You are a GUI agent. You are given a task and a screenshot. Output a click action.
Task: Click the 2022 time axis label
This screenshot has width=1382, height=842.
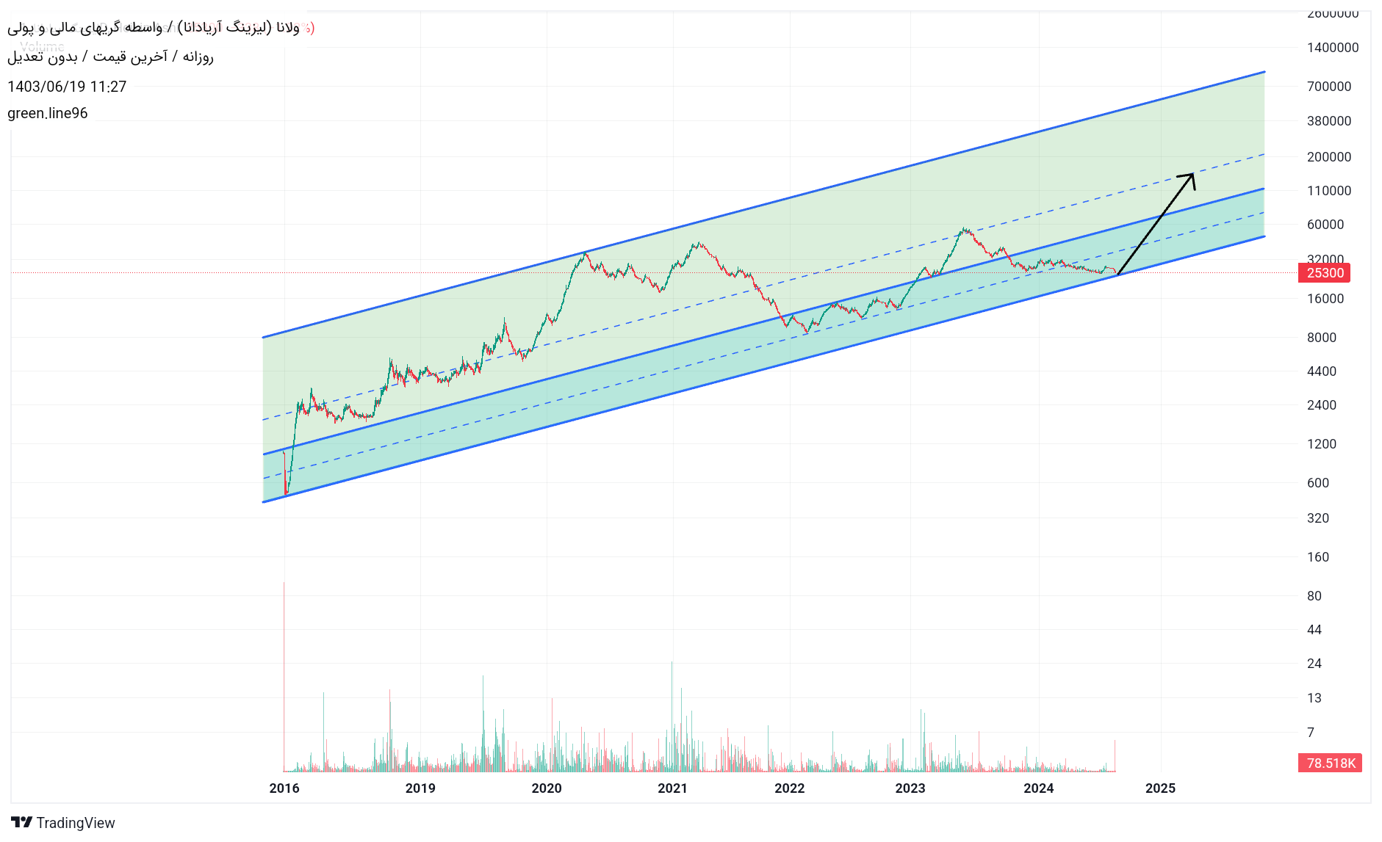(790, 788)
